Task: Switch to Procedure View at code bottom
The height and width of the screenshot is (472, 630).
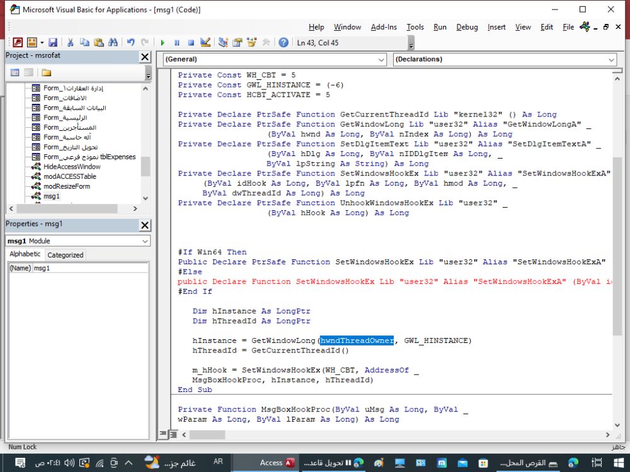Action: pos(163,434)
